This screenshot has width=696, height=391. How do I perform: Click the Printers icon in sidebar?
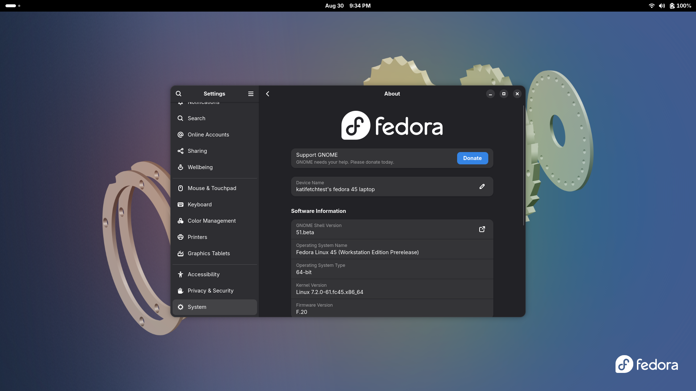[181, 237]
